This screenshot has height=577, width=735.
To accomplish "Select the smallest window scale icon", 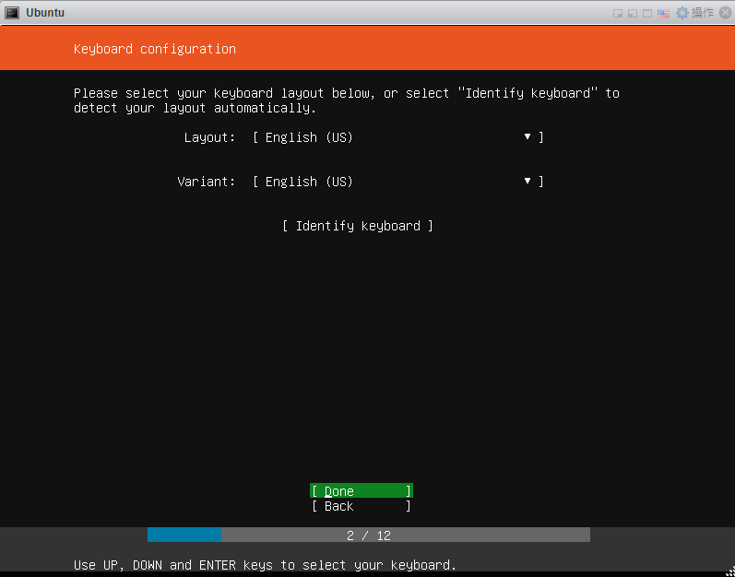I will pos(617,13).
